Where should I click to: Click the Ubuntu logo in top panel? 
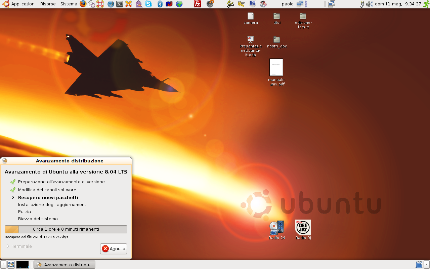click(x=6, y=4)
